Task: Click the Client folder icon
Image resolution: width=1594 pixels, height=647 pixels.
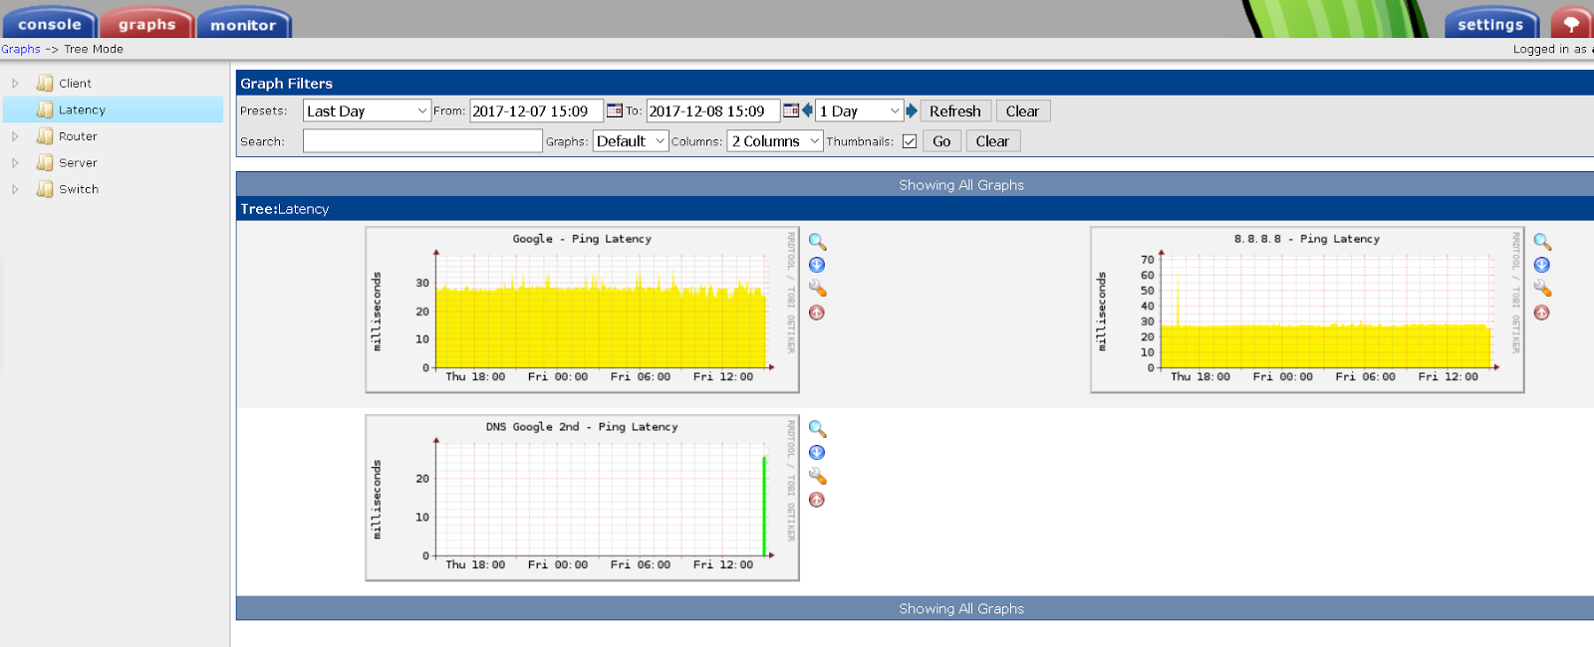Action: click(45, 83)
